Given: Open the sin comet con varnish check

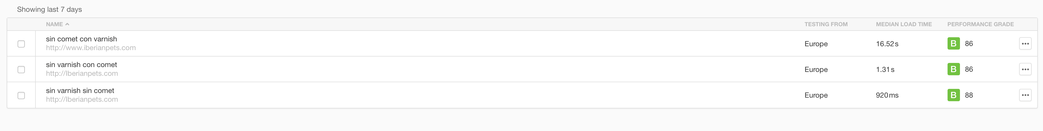Looking at the screenshot, I should point(81,39).
